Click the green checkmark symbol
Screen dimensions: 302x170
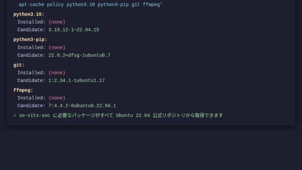click(15, 115)
